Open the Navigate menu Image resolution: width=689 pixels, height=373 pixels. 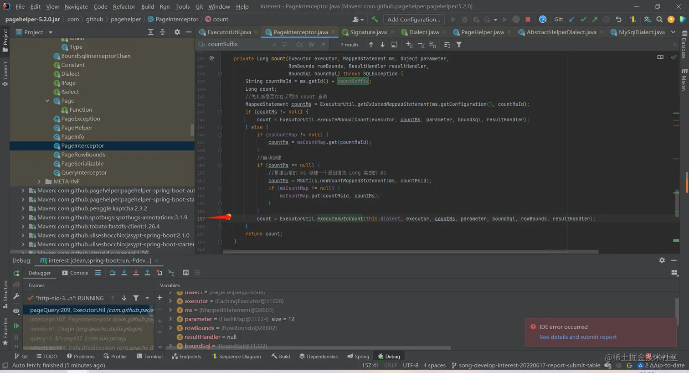[76, 6]
